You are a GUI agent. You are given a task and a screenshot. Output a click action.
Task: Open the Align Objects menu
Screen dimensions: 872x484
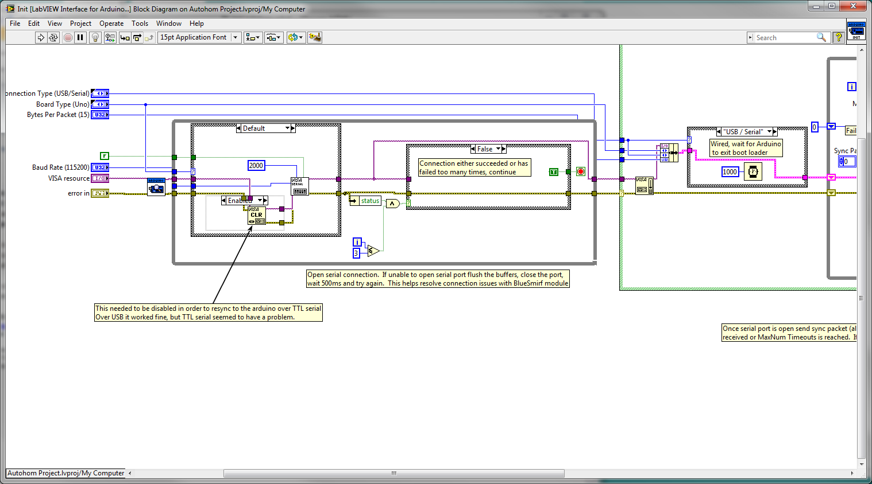pyautogui.click(x=253, y=37)
